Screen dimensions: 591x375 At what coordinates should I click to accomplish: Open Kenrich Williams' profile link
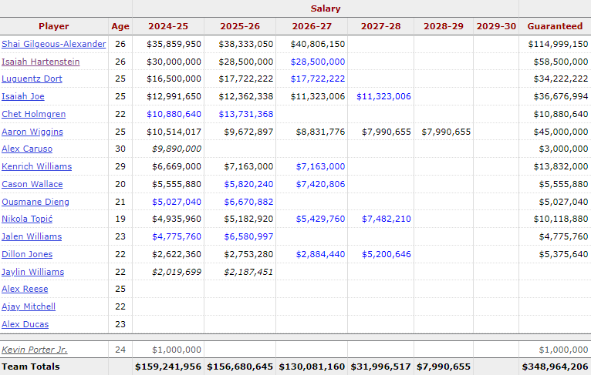[x=36, y=166]
